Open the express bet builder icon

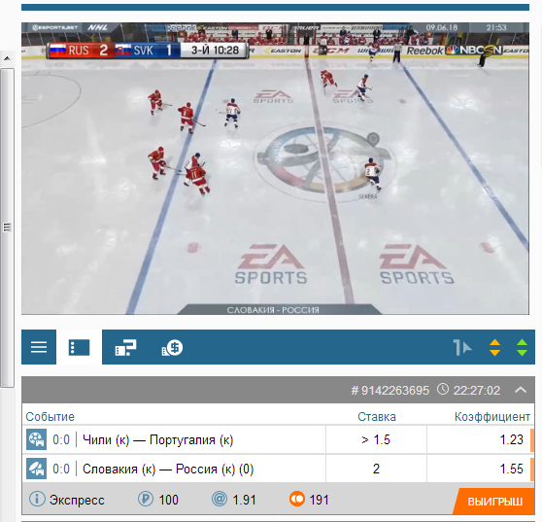[x=125, y=347]
